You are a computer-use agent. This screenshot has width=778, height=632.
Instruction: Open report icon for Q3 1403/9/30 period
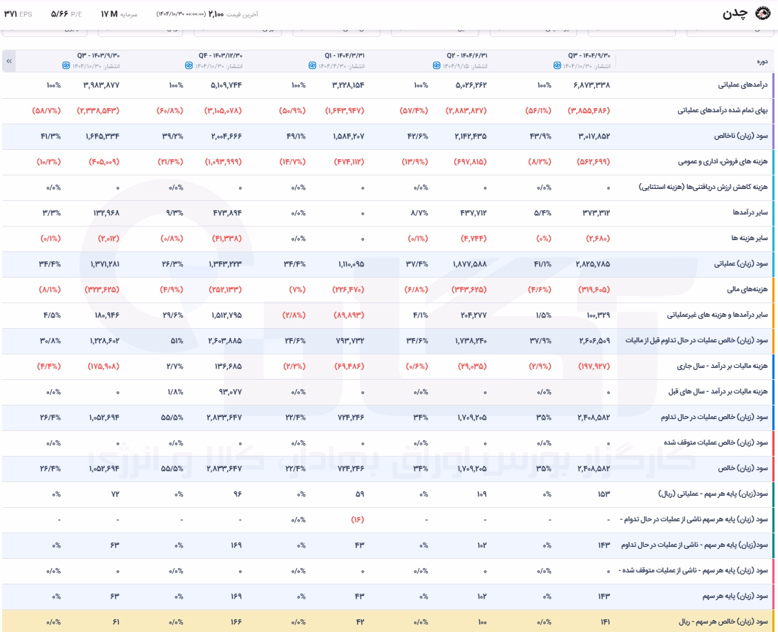coord(66,65)
